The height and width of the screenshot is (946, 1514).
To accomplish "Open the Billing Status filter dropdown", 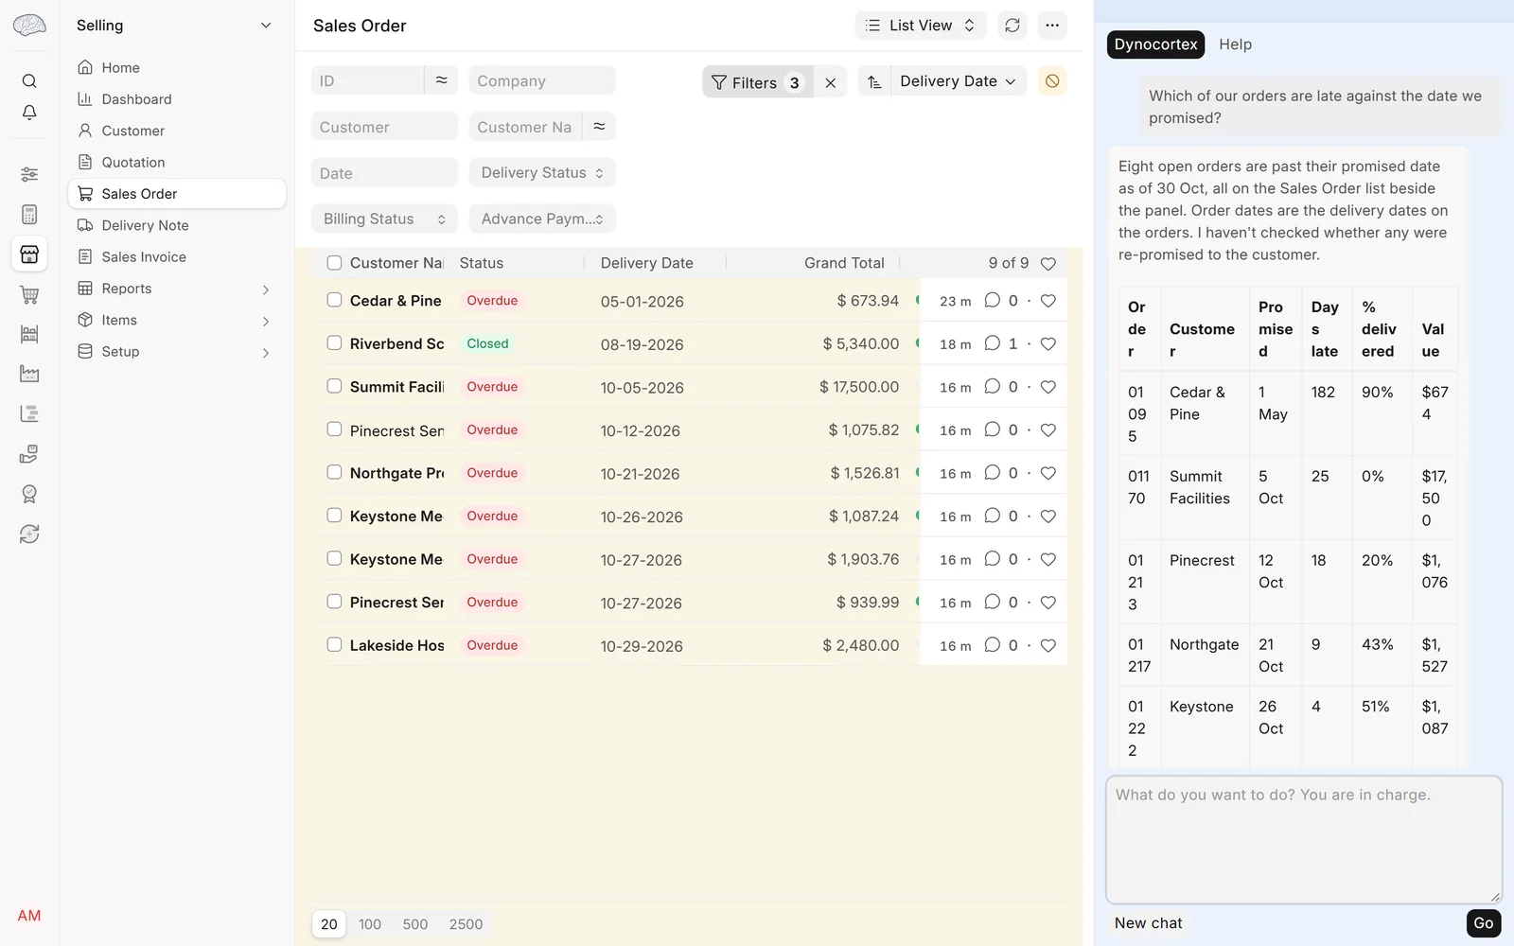I will (x=384, y=219).
